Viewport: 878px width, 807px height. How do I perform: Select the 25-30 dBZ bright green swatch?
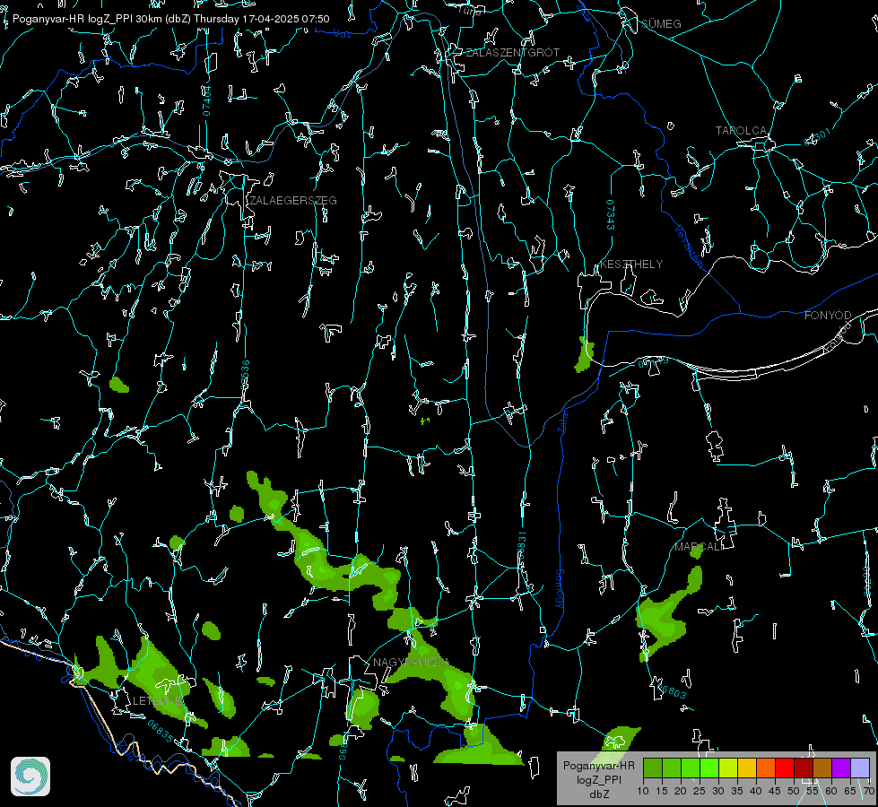click(x=709, y=768)
